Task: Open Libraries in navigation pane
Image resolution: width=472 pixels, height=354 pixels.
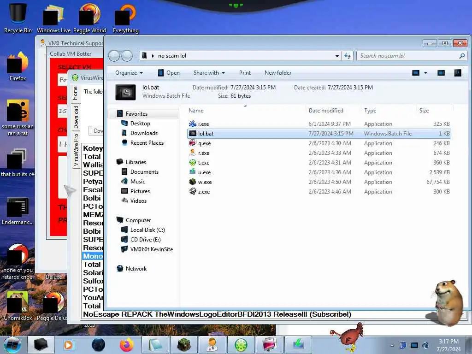Action: (x=136, y=162)
